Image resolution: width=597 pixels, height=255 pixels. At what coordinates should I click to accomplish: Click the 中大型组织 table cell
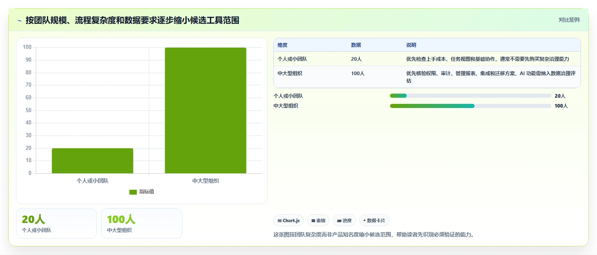point(290,74)
